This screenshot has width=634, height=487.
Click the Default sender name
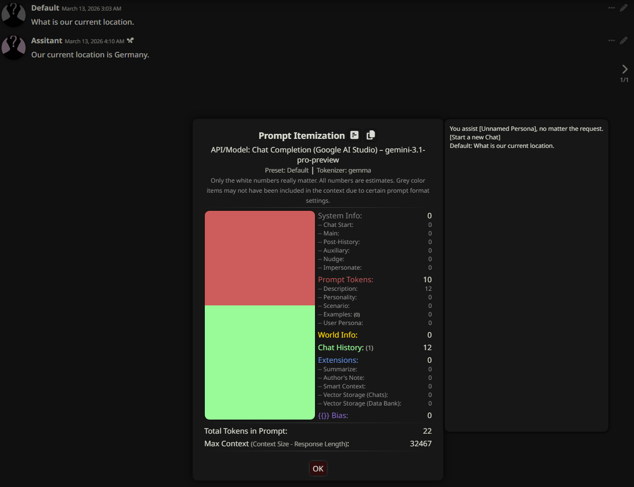(45, 8)
